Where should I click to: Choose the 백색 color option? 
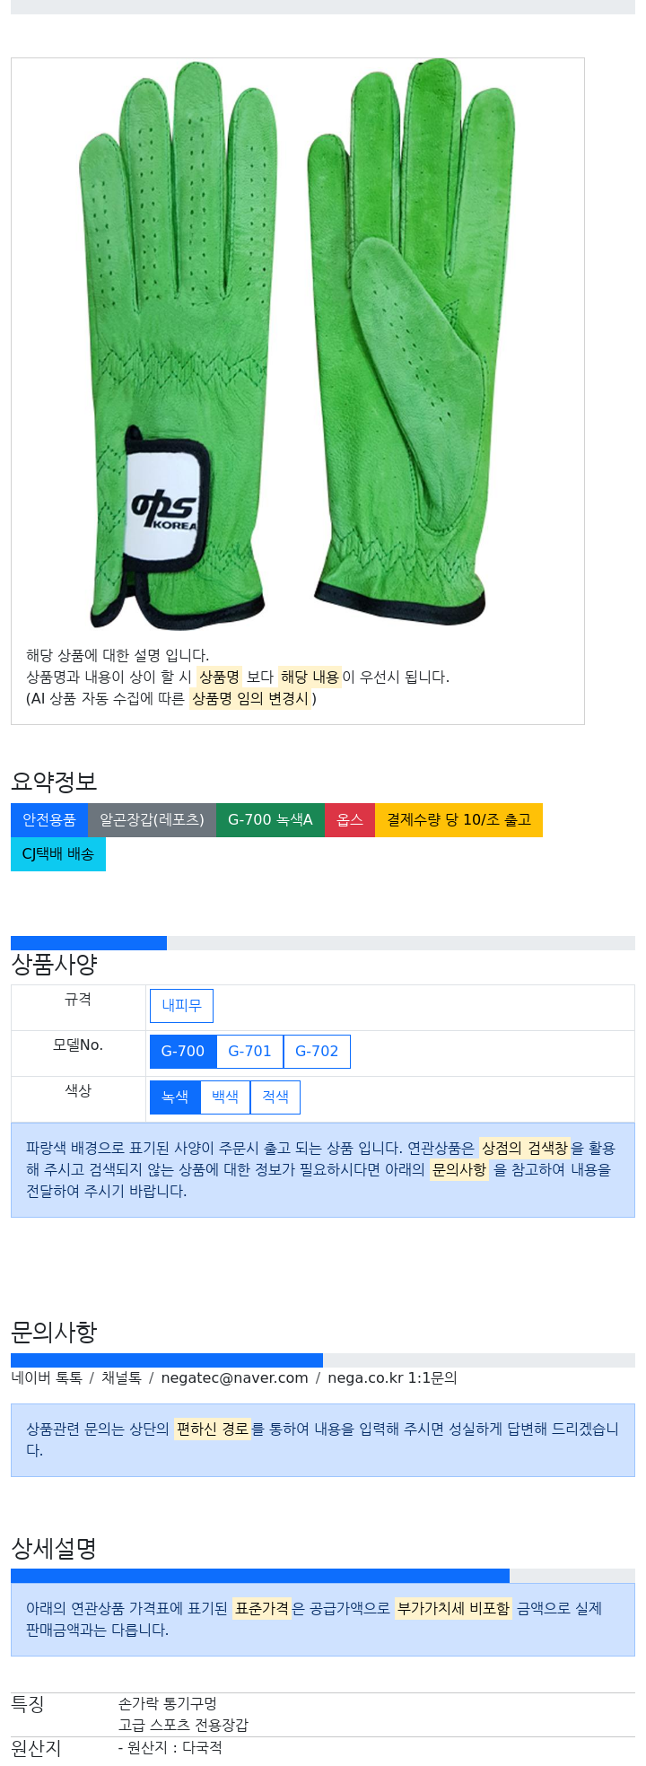(x=225, y=1097)
